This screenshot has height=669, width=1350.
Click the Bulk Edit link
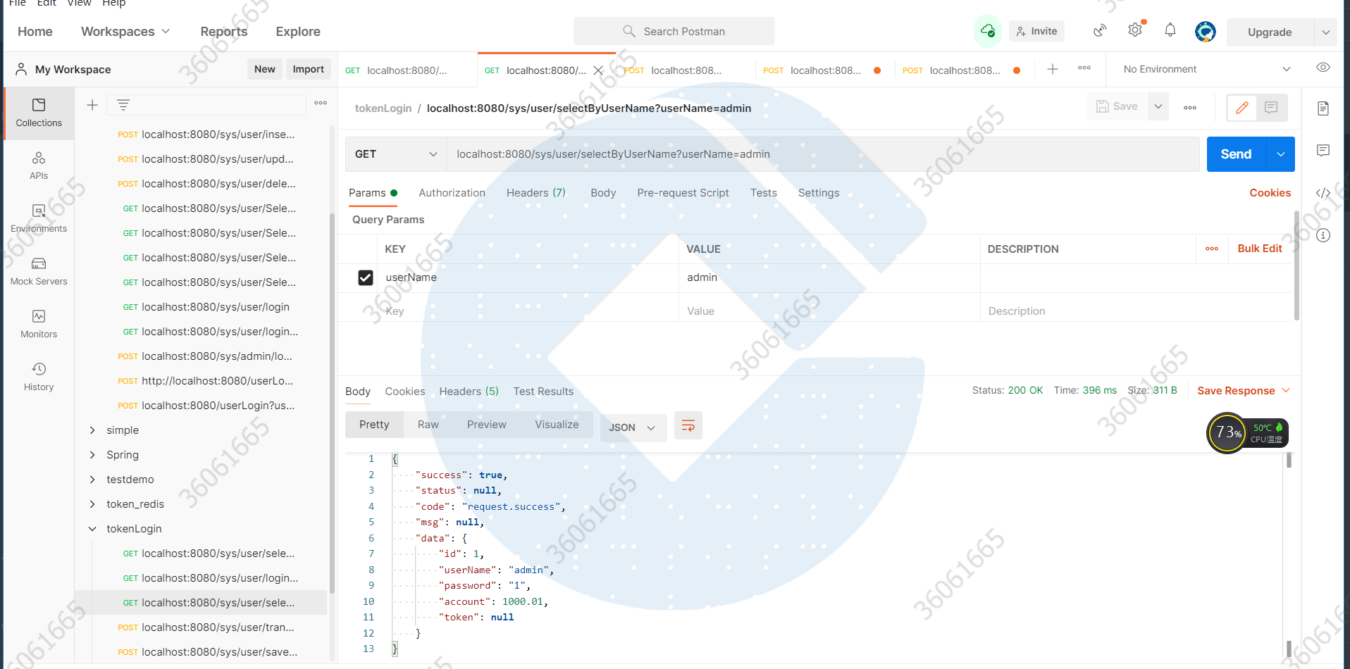tap(1260, 249)
